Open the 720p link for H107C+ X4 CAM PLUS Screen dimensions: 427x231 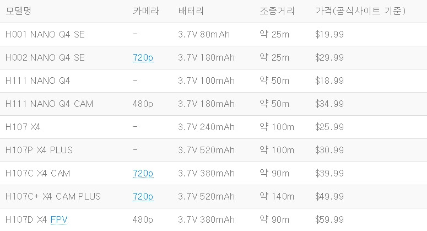pyautogui.click(x=143, y=196)
